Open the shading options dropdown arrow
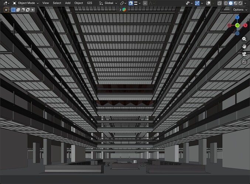This screenshot has width=250, height=184. tap(245, 3)
